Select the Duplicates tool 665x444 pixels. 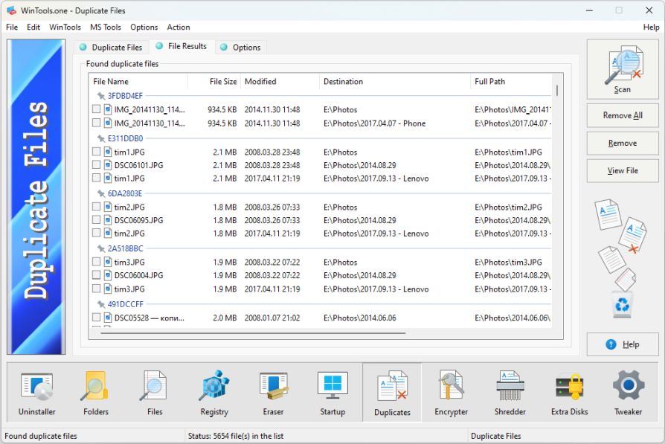pyautogui.click(x=392, y=392)
